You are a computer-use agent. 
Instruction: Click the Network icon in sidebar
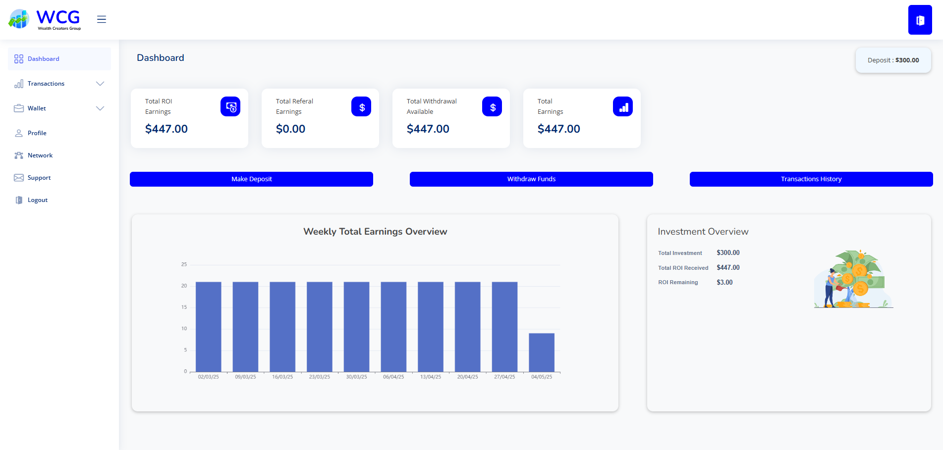pyautogui.click(x=19, y=155)
